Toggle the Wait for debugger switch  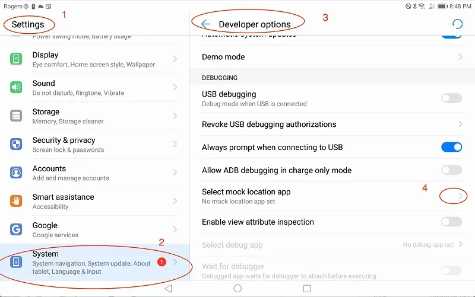pos(451,270)
